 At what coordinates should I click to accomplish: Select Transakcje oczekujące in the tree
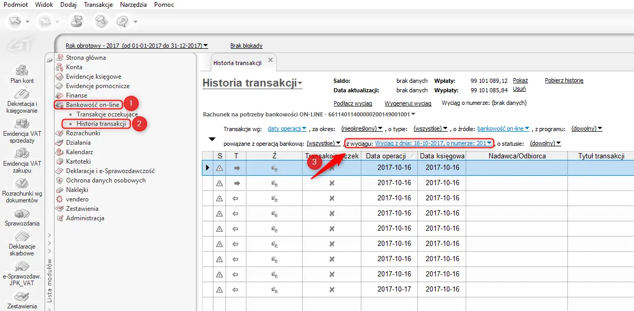(x=107, y=114)
